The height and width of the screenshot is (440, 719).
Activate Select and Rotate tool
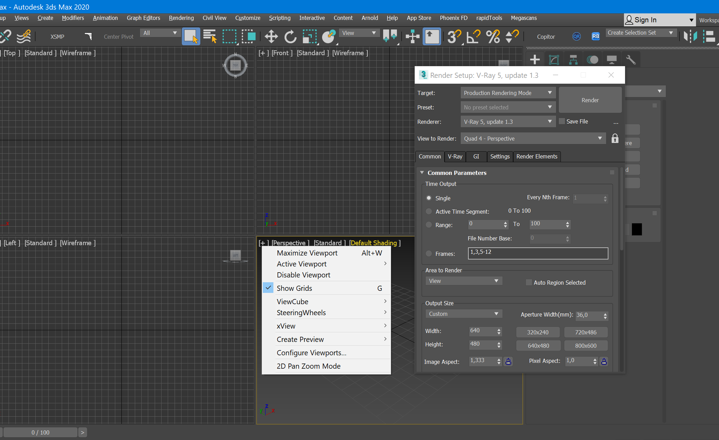pyautogui.click(x=290, y=36)
